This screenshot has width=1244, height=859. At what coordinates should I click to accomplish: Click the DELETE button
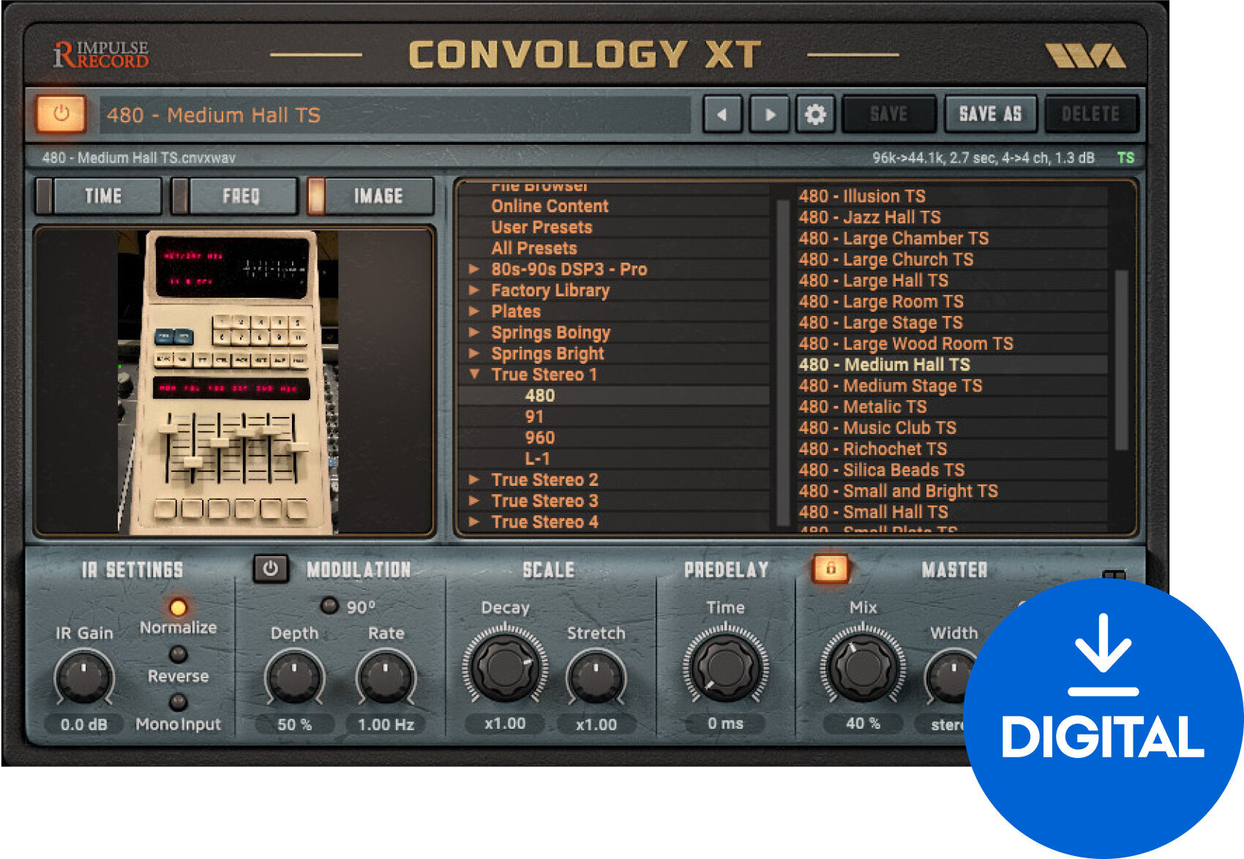click(1091, 113)
